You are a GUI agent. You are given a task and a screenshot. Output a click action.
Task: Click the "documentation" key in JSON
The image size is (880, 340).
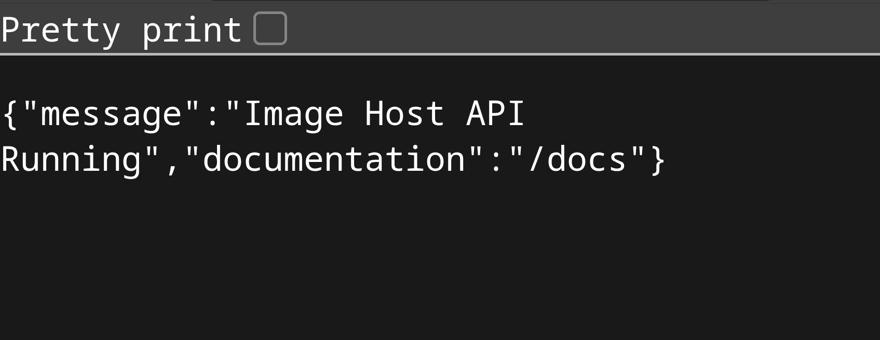tap(334, 159)
